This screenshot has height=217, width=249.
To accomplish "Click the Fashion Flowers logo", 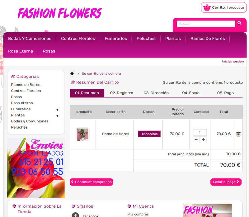I will 60,13.
